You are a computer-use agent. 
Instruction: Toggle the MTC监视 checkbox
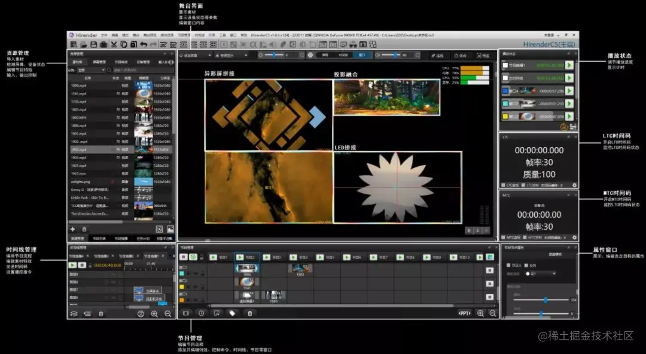(x=503, y=237)
